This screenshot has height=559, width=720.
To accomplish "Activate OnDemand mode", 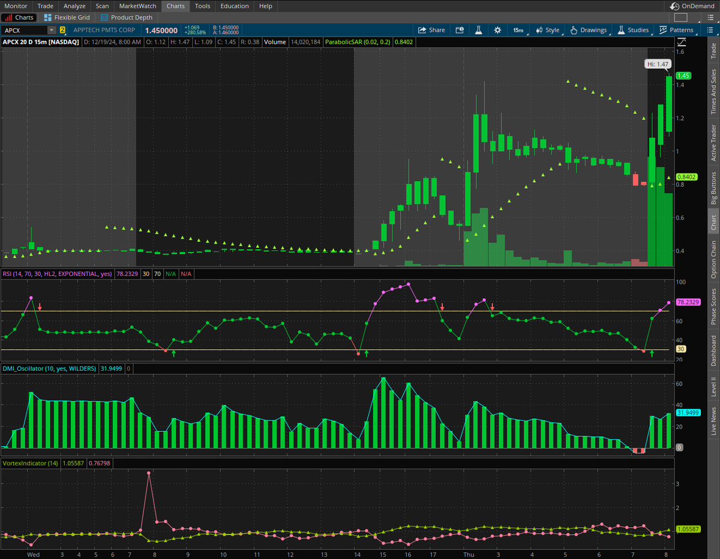I will (x=694, y=6).
